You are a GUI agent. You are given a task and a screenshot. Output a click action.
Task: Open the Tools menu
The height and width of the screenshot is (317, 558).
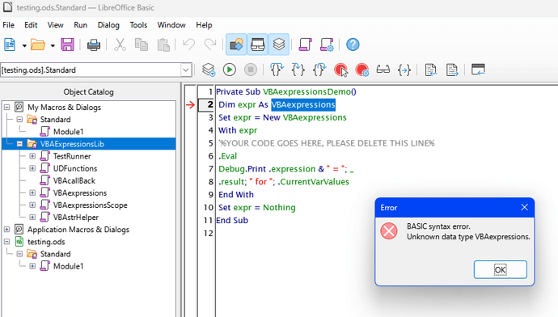point(138,25)
